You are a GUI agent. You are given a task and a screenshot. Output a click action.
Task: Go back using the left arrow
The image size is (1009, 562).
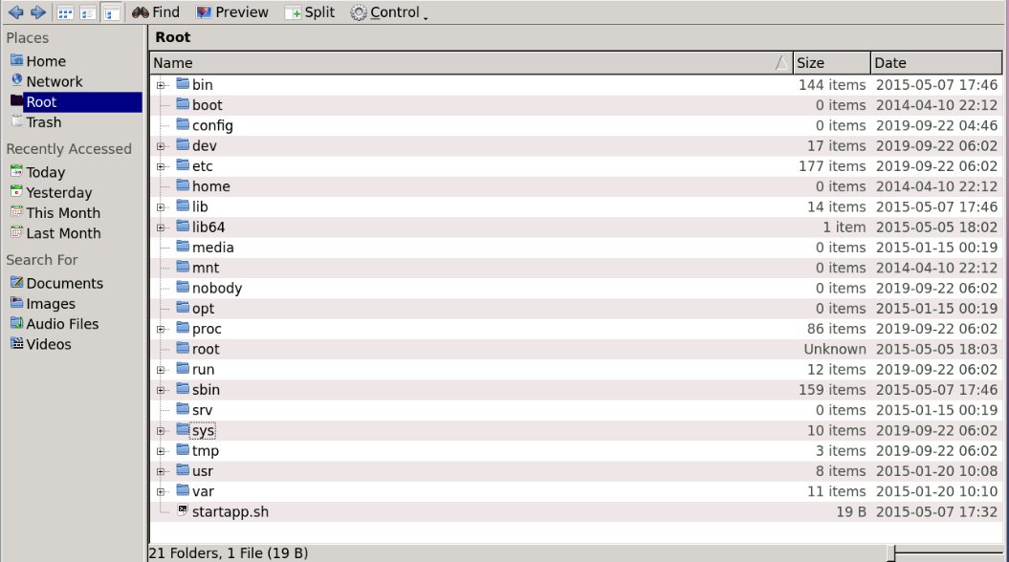16,12
